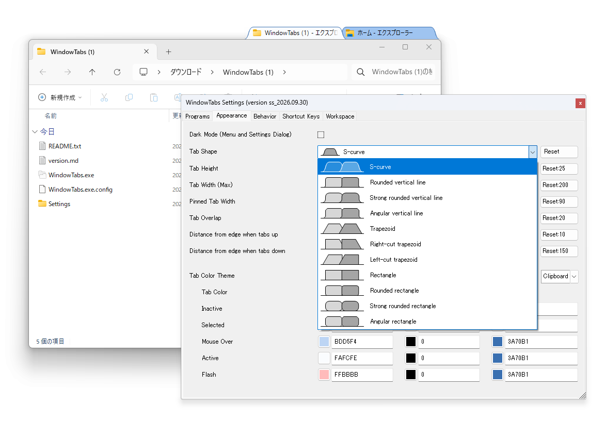This screenshot has height=423, width=606.
Task: Click the Cut scissors icon in Explorer
Action: 104,97
